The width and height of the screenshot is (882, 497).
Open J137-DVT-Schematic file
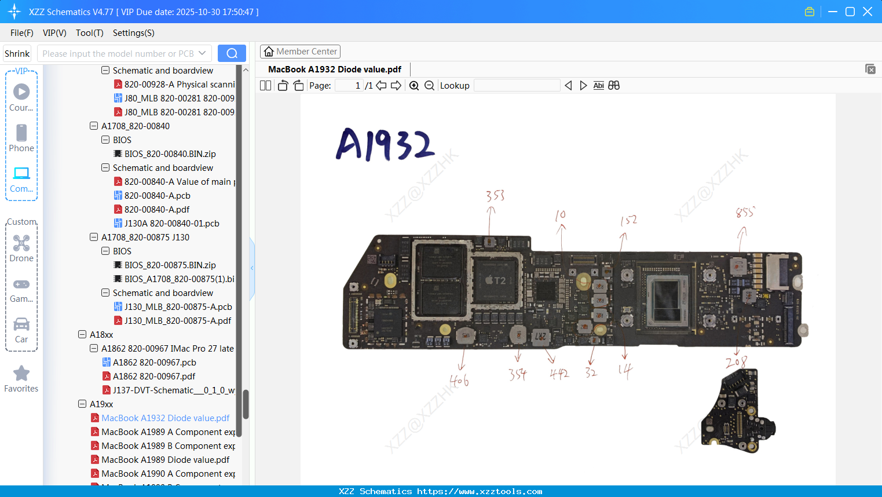169,390
